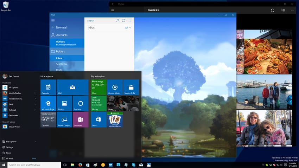Expand the Paint jump list arrow
Image resolution: width=299 pixels, height=168 pixels.
click(35, 104)
